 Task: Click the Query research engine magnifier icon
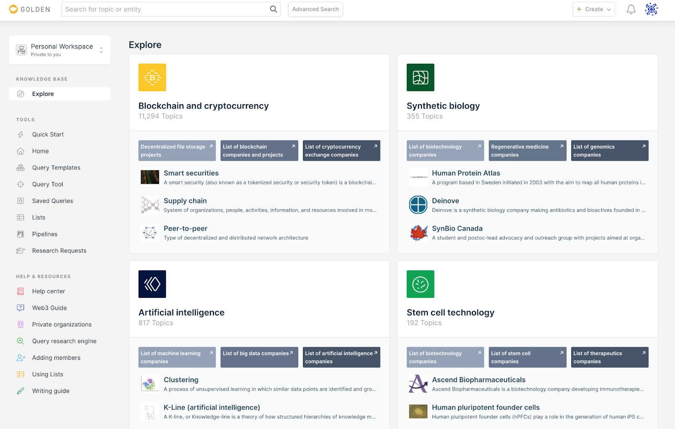click(x=20, y=341)
